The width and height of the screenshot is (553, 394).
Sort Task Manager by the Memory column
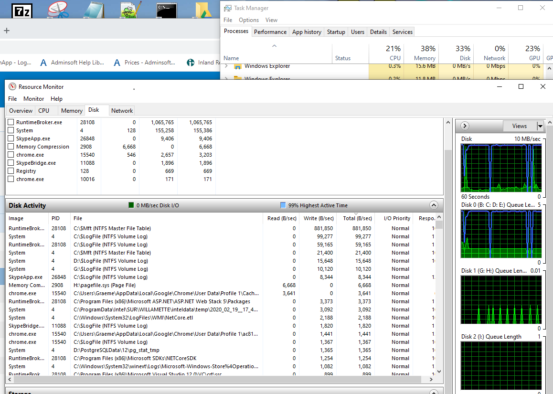[421, 53]
